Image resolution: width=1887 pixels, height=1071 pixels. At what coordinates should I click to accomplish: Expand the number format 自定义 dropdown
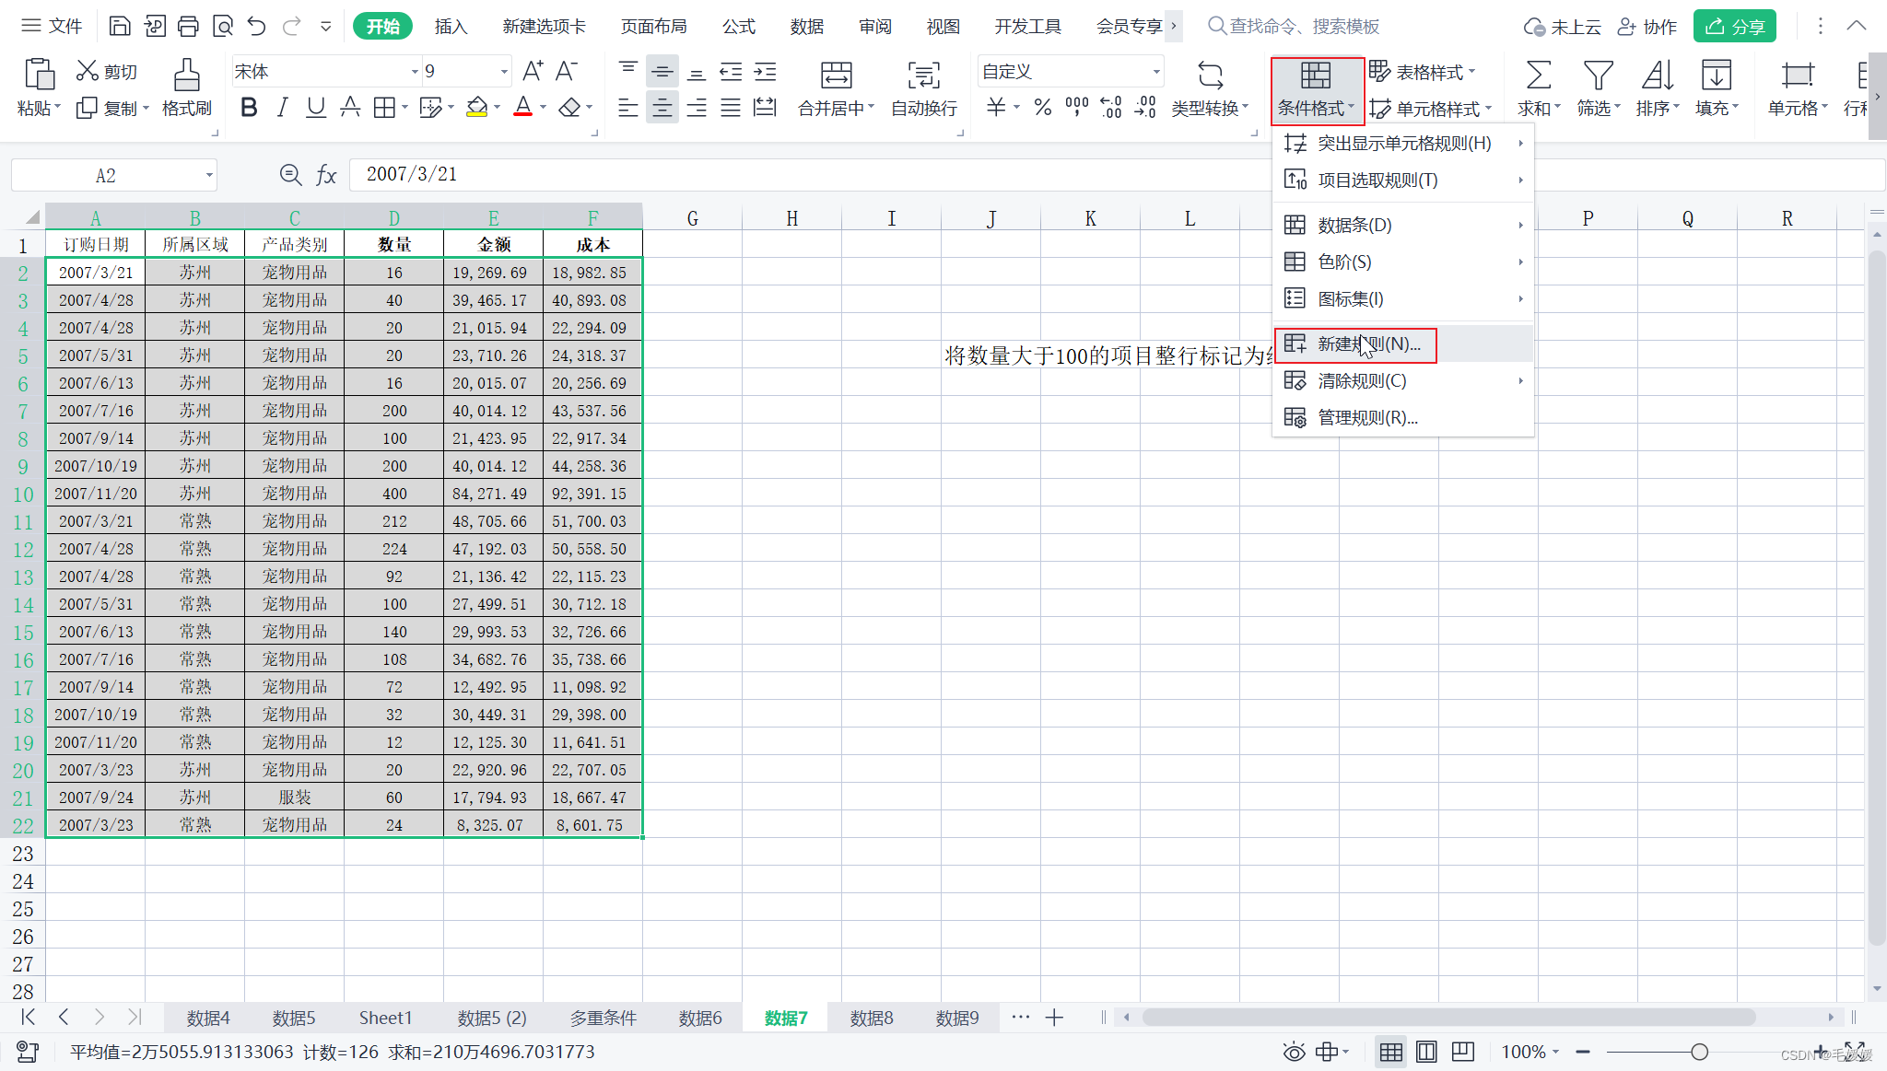click(x=1155, y=72)
